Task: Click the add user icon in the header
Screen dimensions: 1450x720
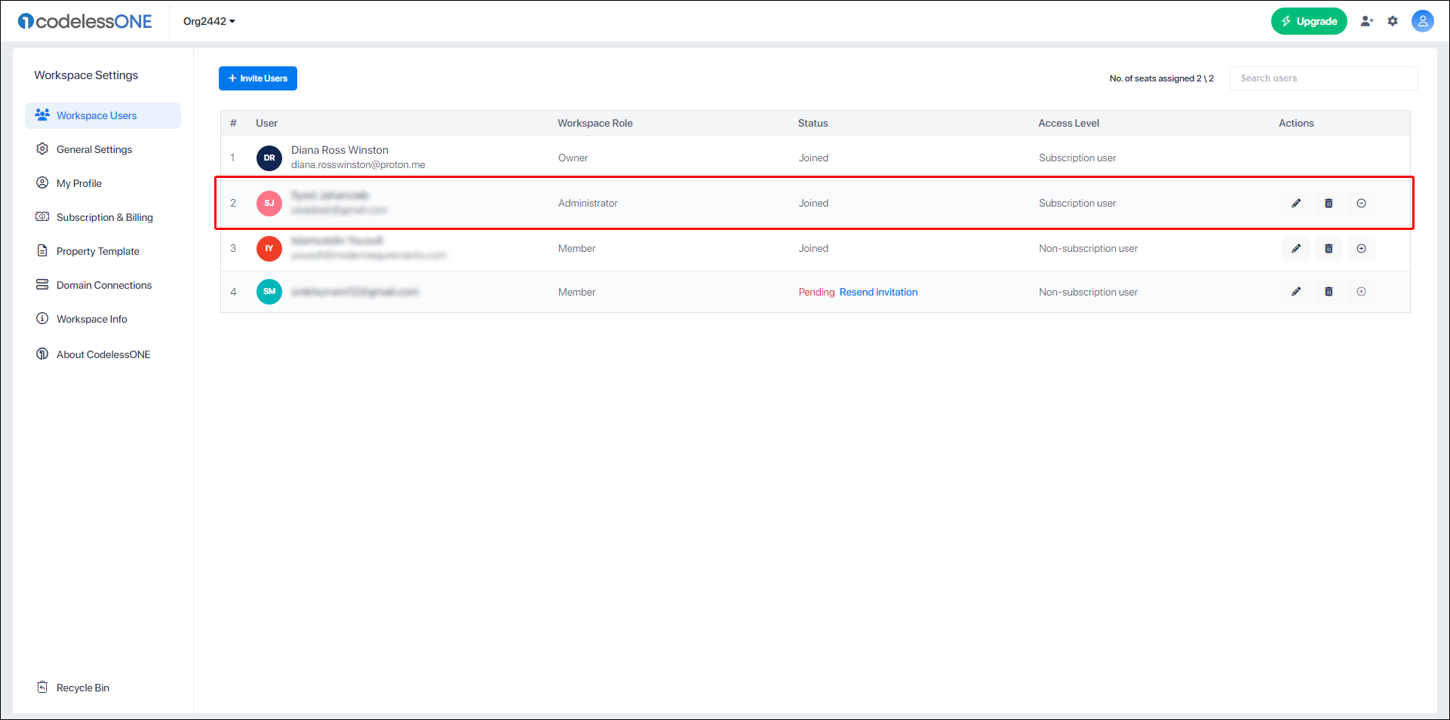Action: pyautogui.click(x=1366, y=21)
